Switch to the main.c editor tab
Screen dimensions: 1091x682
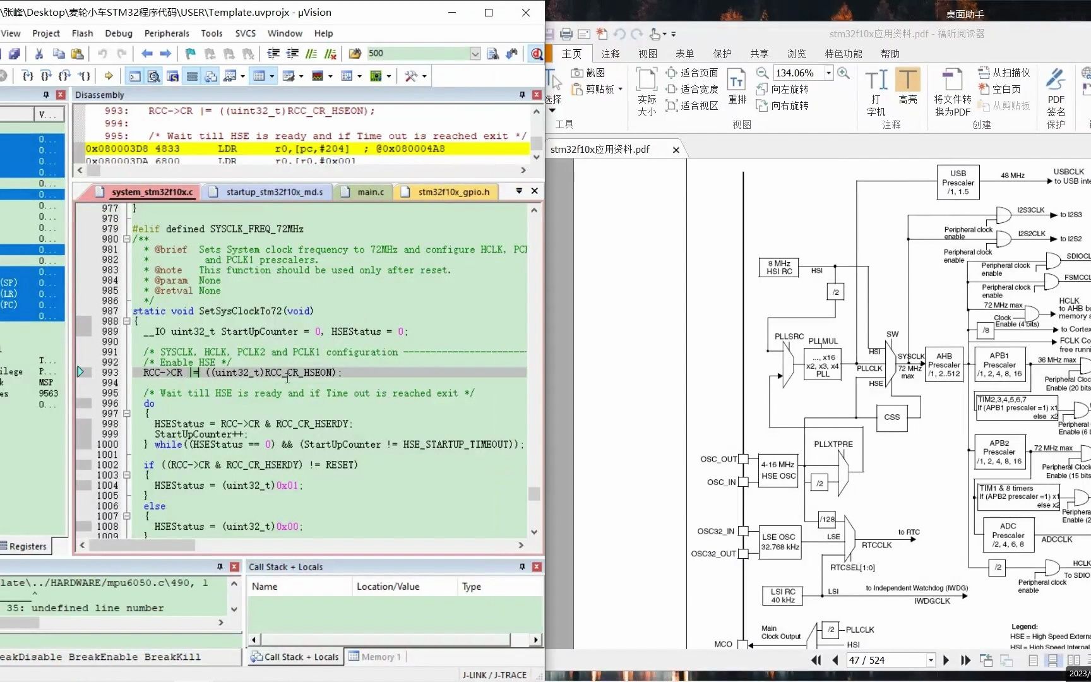(370, 192)
